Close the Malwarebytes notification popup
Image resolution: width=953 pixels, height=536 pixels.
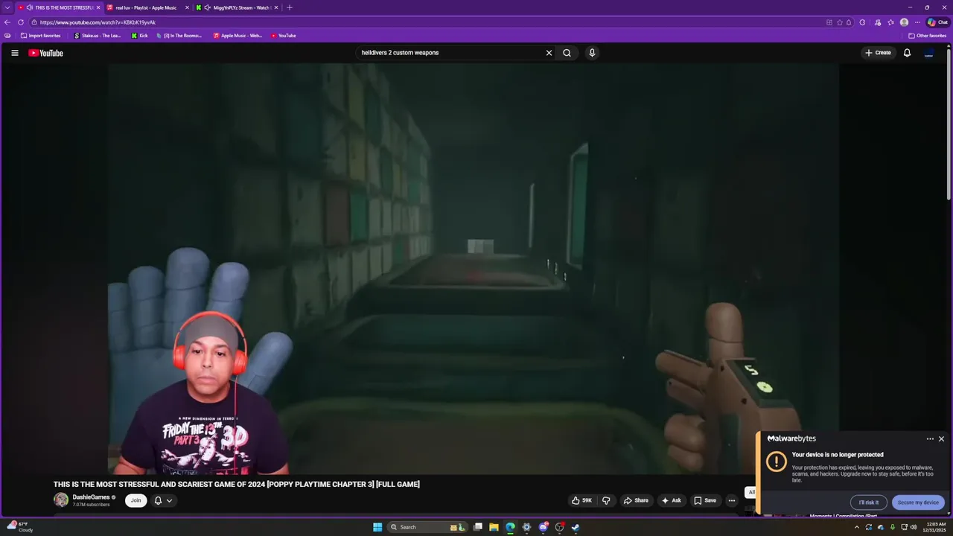click(941, 439)
